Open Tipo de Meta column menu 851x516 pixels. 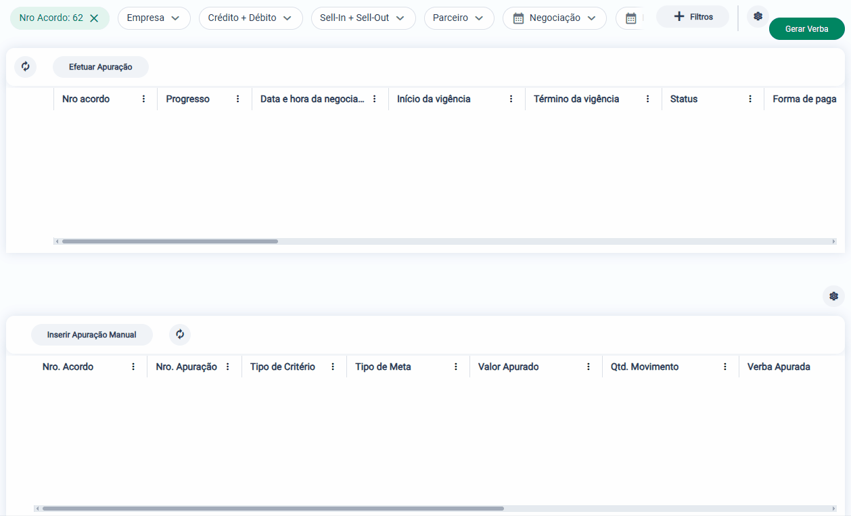pyautogui.click(x=455, y=367)
